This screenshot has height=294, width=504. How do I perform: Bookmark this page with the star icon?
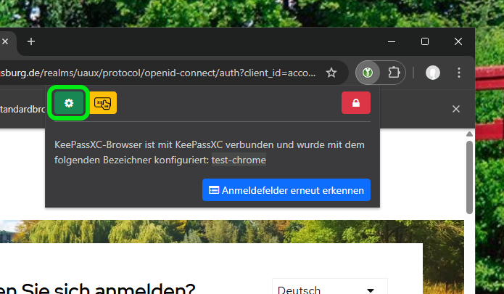(331, 73)
